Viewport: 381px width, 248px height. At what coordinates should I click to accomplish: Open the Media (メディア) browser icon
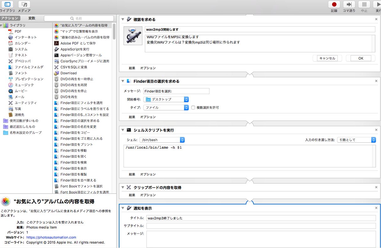click(x=24, y=5)
